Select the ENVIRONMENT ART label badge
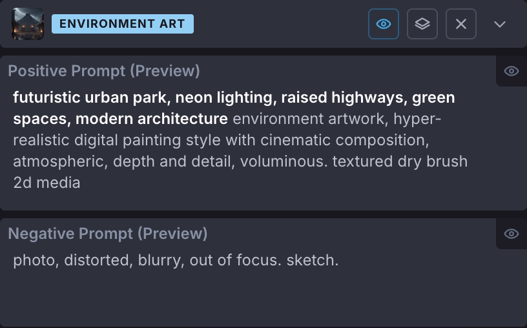The image size is (527, 328). point(122,24)
